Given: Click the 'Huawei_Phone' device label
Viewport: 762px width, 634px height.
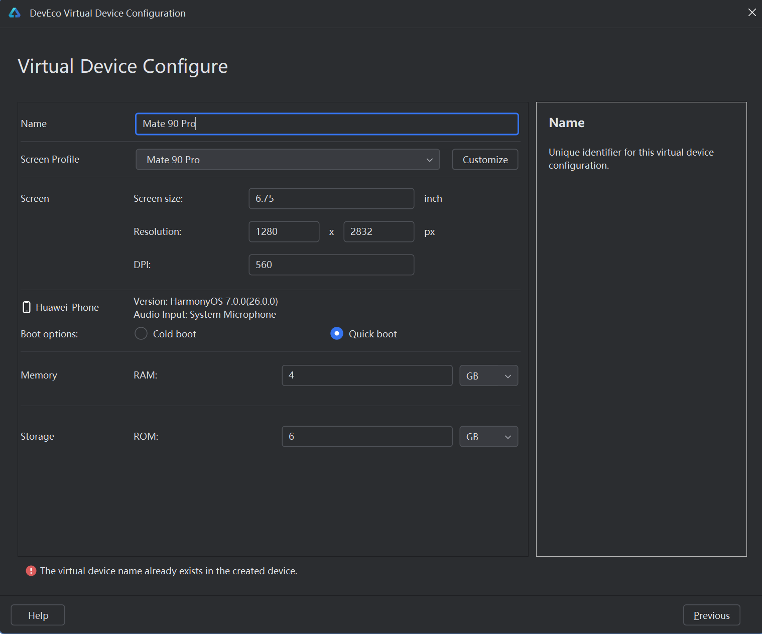Looking at the screenshot, I should click(x=67, y=307).
